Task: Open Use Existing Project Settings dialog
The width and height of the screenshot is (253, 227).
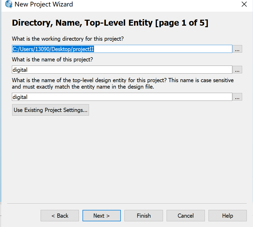Action: [50, 110]
